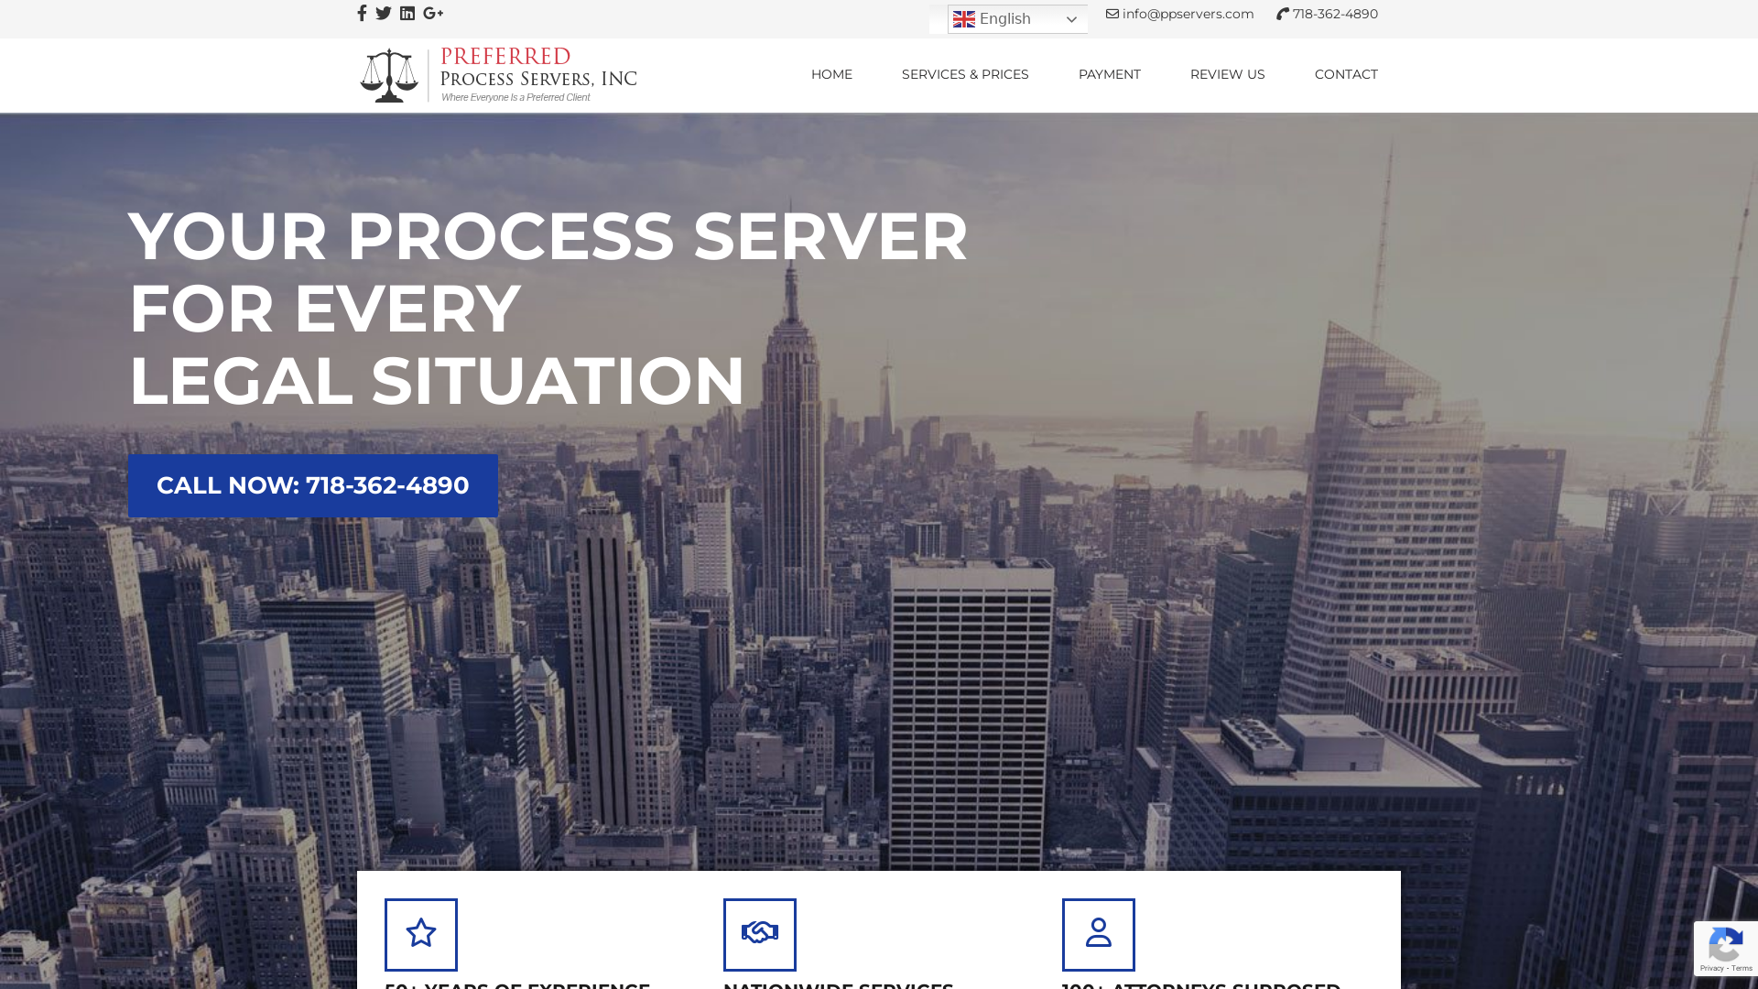This screenshot has height=989, width=1758.
Task: Click the CALL NOW: 718-362-4890 button
Action: (313, 485)
